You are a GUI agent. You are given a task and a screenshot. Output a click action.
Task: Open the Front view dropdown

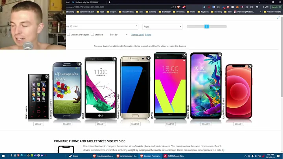pos(162,26)
